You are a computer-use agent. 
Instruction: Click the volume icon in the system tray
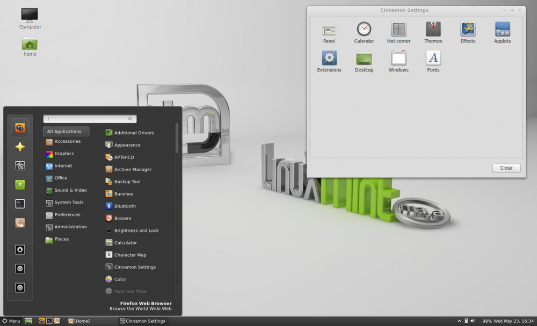point(474,321)
